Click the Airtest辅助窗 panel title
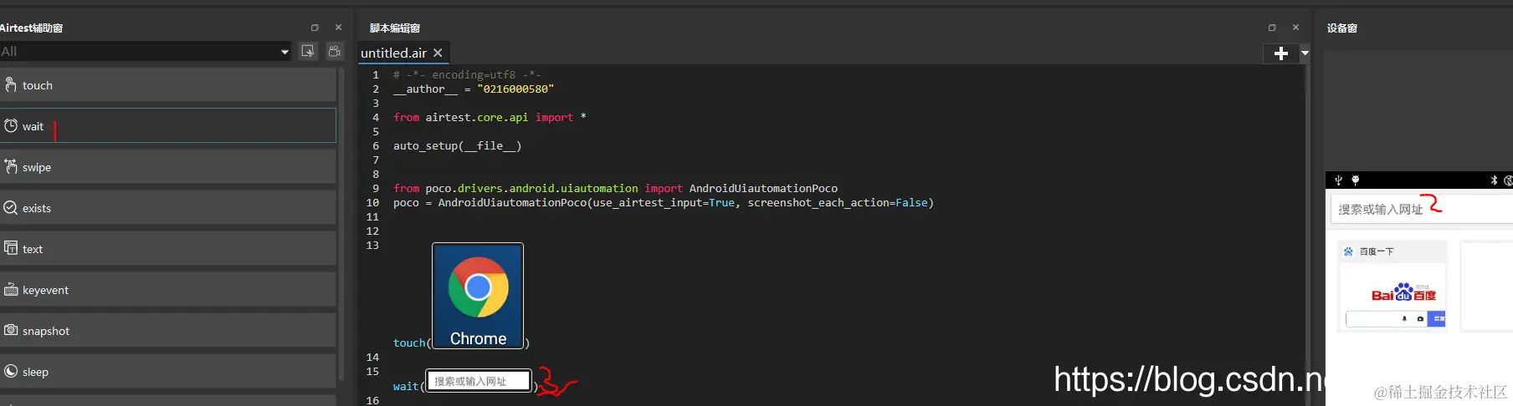The height and width of the screenshot is (406, 1513). pos(31,28)
